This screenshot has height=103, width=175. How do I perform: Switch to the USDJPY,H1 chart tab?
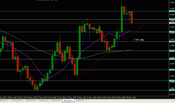pyautogui.click(x=80, y=101)
